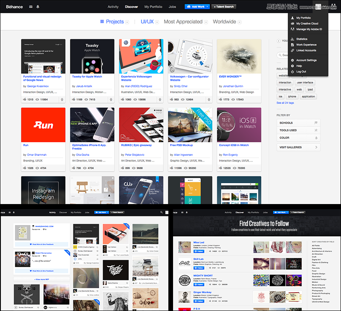
Task: Go to the Activity tab in the main navigation
Action: coord(113,7)
